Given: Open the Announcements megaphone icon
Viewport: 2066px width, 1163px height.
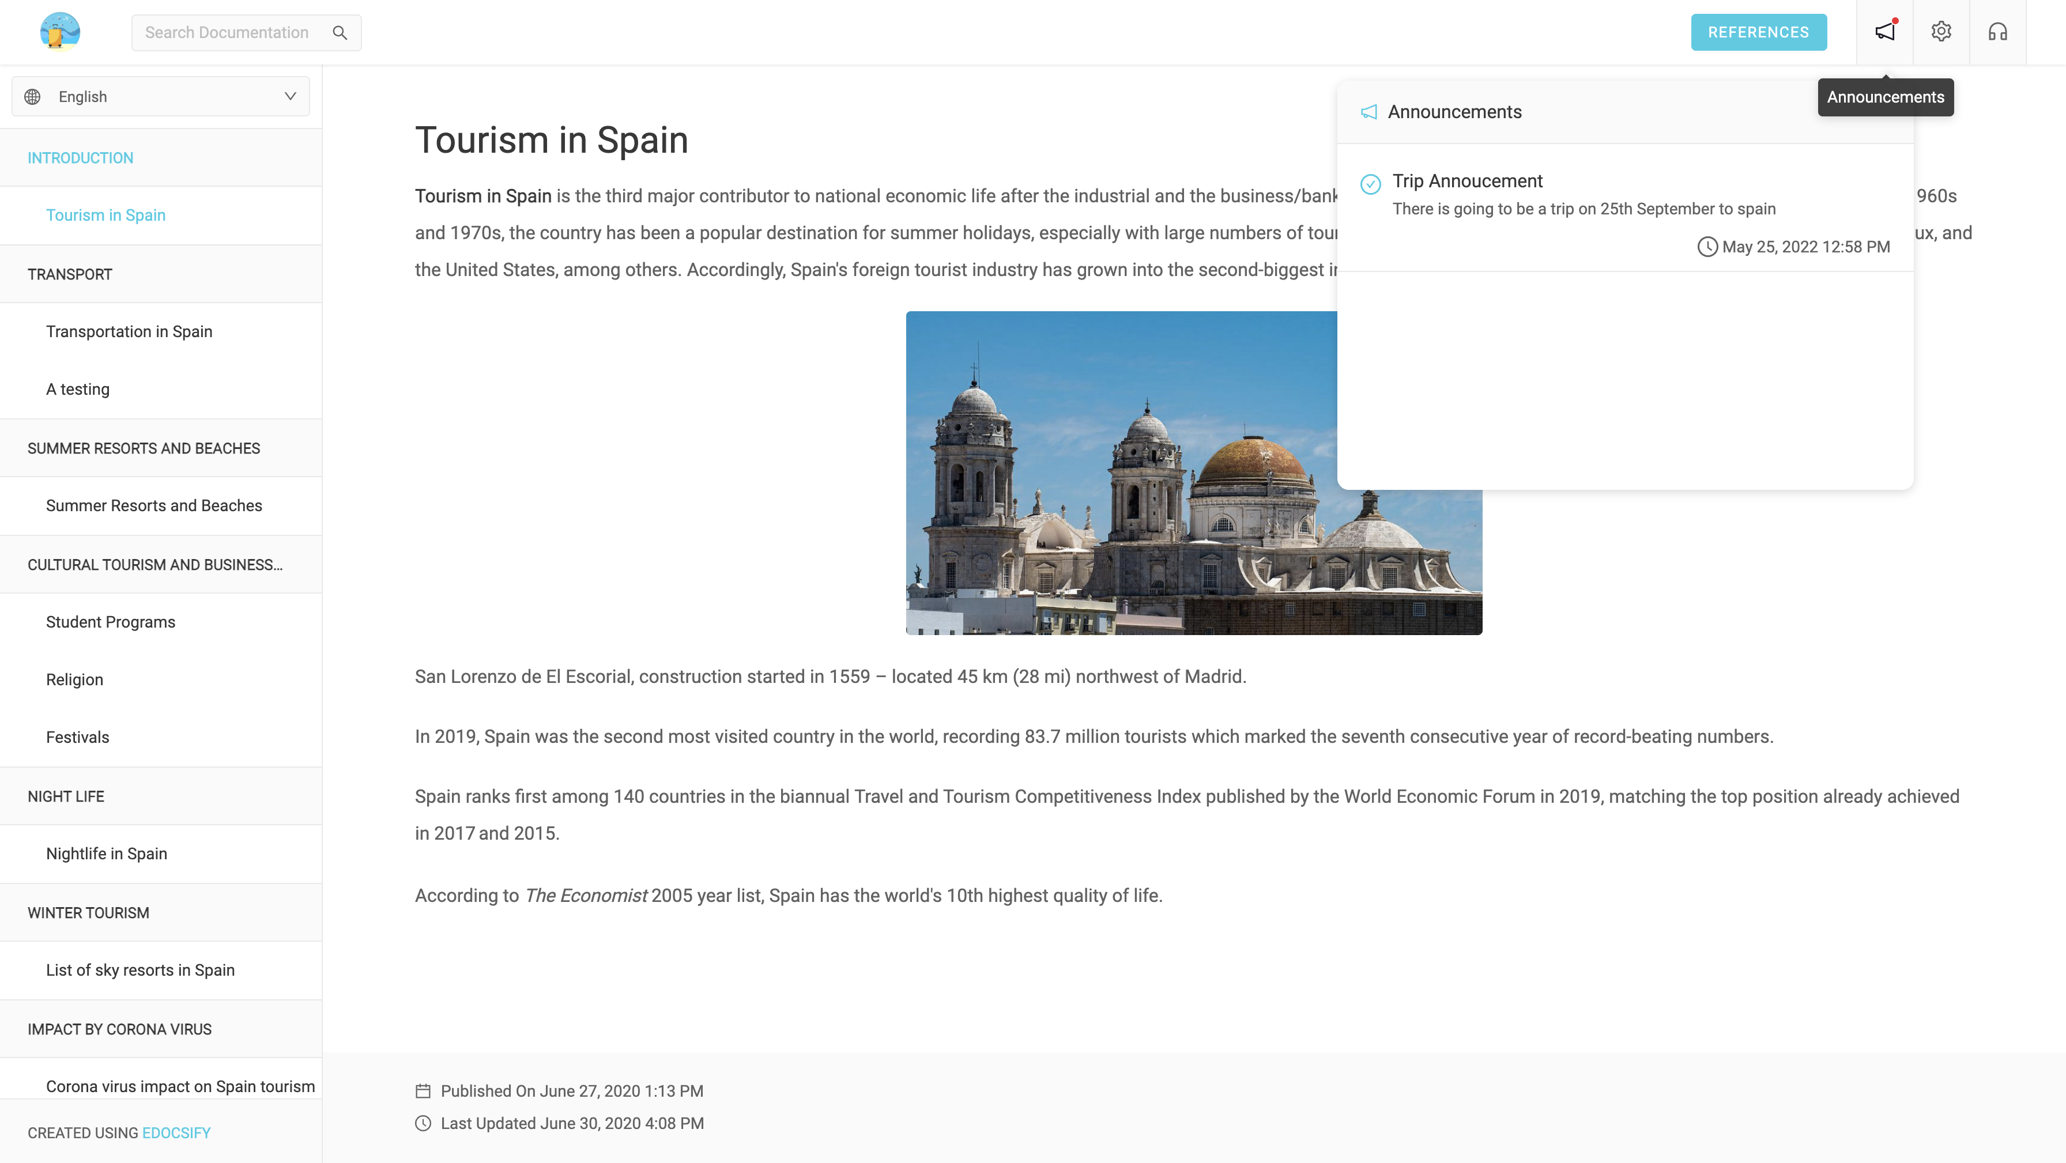Looking at the screenshot, I should (1885, 32).
